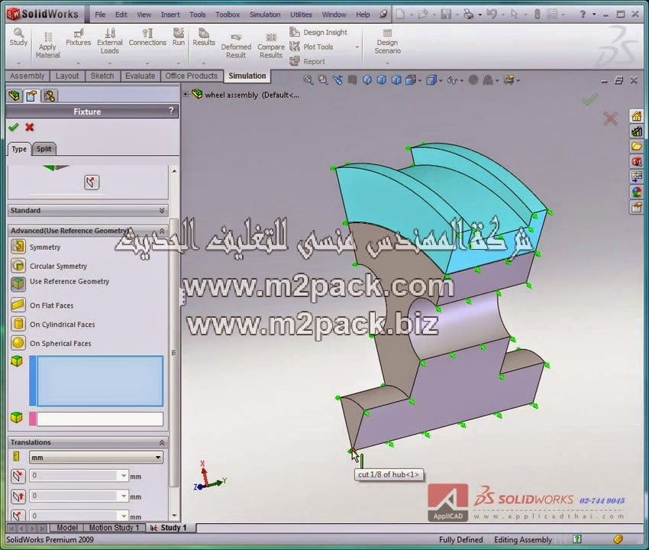Switch to the Split tab
The height and width of the screenshot is (550, 649).
[44, 149]
